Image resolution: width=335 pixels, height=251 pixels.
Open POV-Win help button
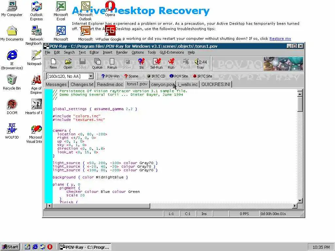coord(111,76)
